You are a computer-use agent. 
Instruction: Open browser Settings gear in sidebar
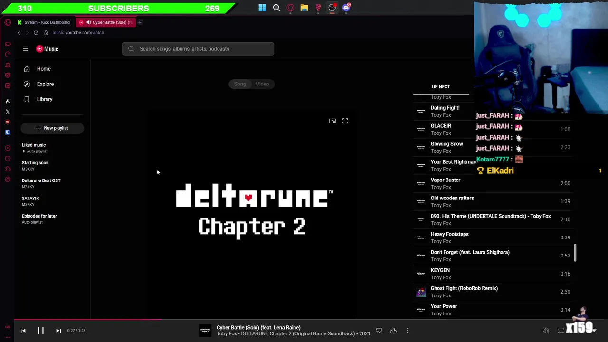click(x=8, y=180)
